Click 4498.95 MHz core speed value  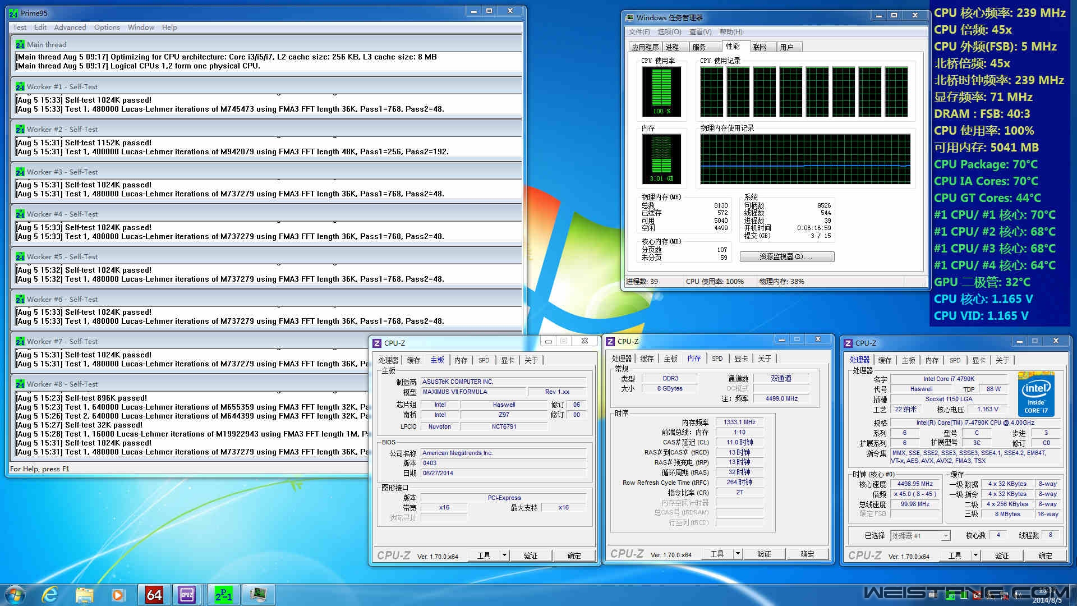[915, 484]
